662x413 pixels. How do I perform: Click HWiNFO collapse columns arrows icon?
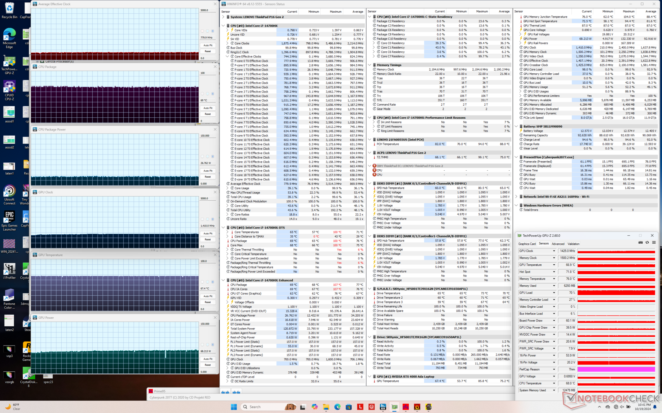(236, 392)
